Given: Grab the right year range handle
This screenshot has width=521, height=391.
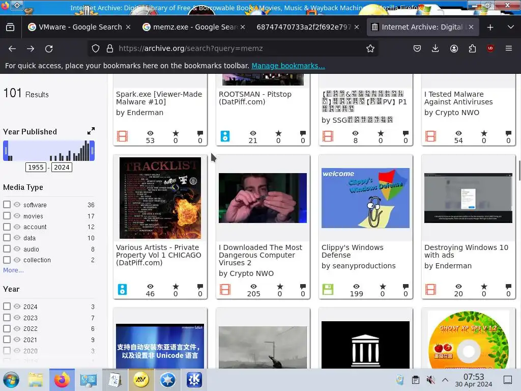Looking at the screenshot, I should coord(92,151).
